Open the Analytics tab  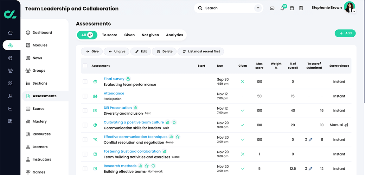[x=175, y=35]
